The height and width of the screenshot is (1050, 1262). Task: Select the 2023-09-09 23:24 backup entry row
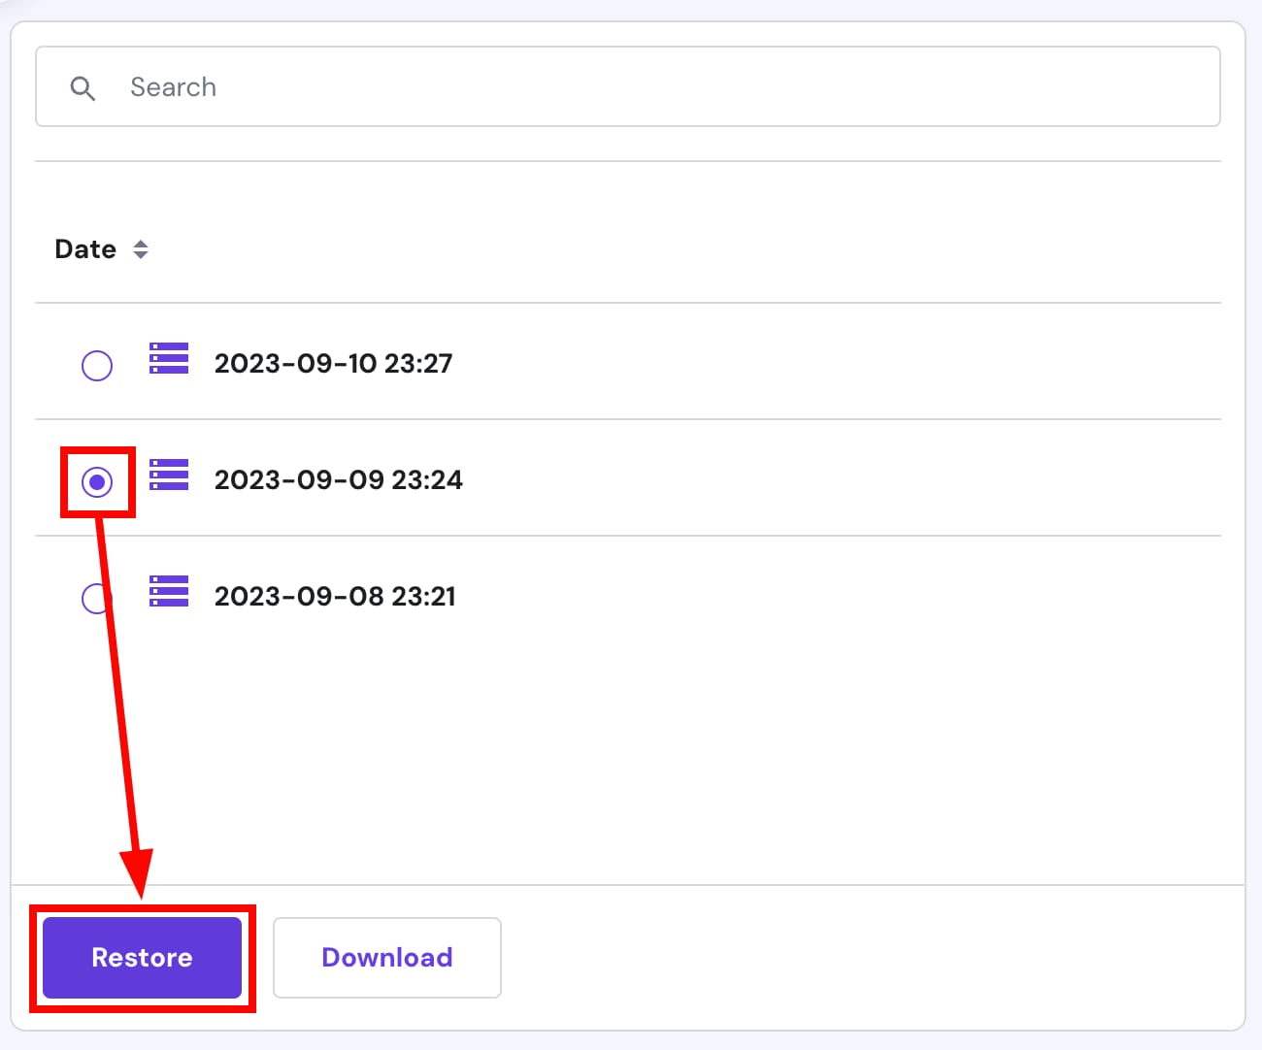click(x=338, y=479)
